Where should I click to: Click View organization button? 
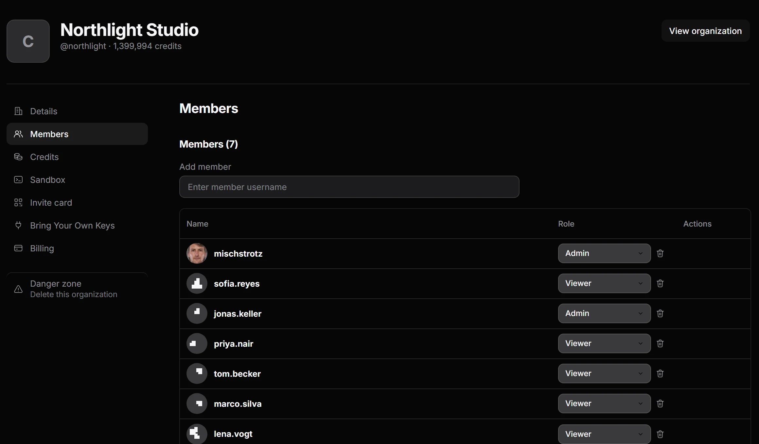coord(705,31)
